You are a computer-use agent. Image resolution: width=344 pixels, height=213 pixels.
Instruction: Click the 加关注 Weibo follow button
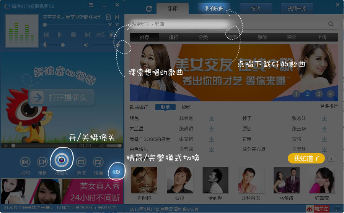(318, 209)
